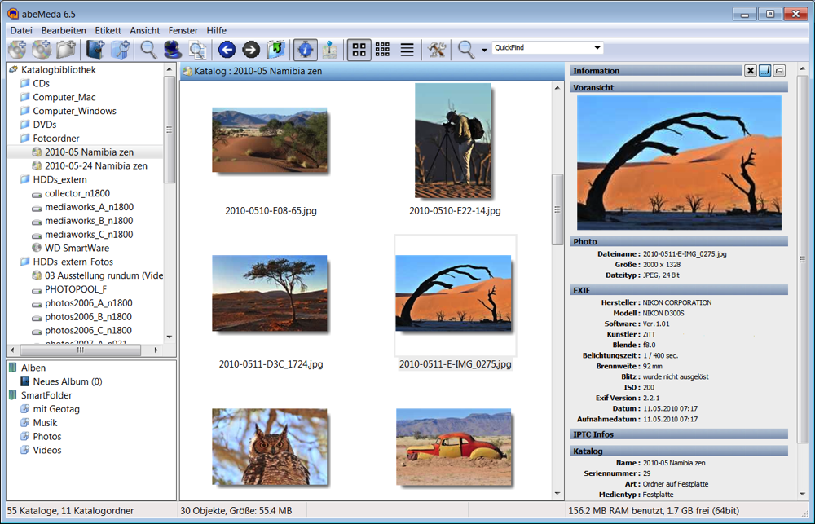The image size is (815, 524).
Task: Click the back navigation arrow icon
Action: point(227,50)
